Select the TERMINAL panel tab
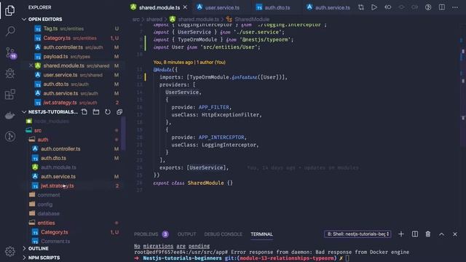 tap(261, 234)
